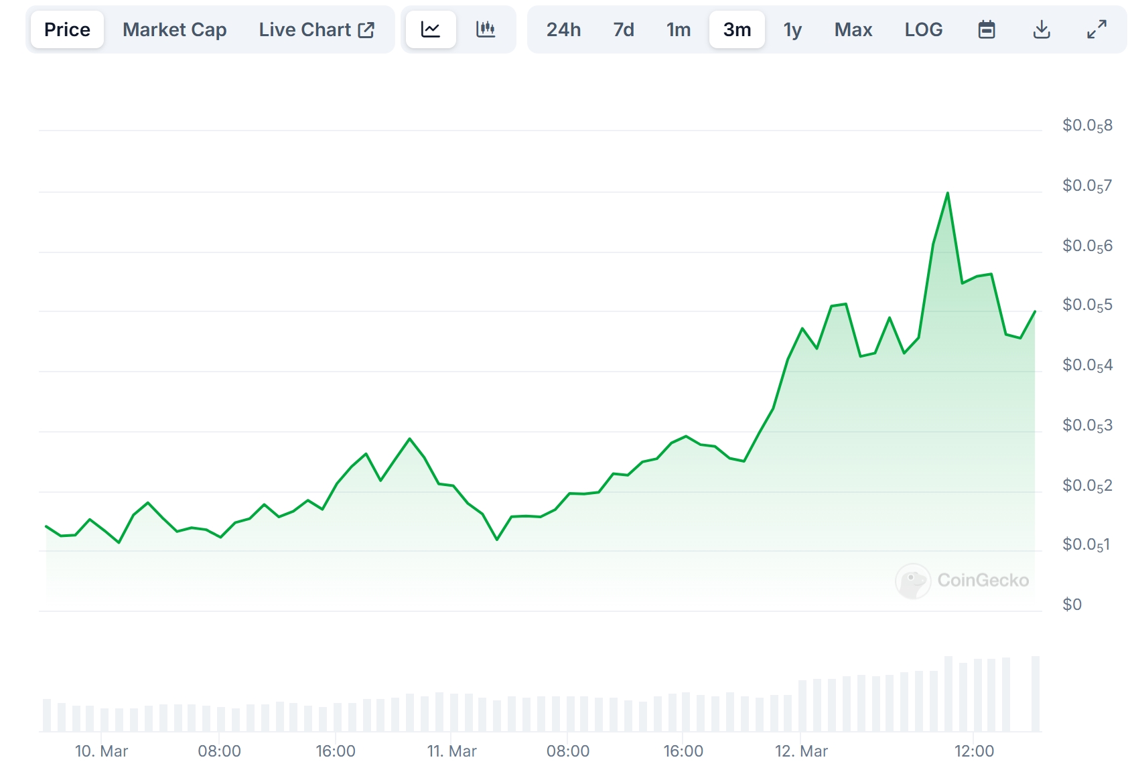Screen dimensions: 1130x780
Task: Select the Market Cap tab
Action: pos(175,29)
